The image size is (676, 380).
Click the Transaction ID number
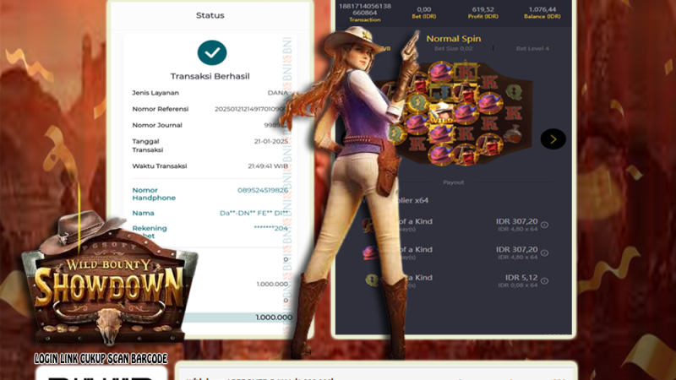click(365, 9)
